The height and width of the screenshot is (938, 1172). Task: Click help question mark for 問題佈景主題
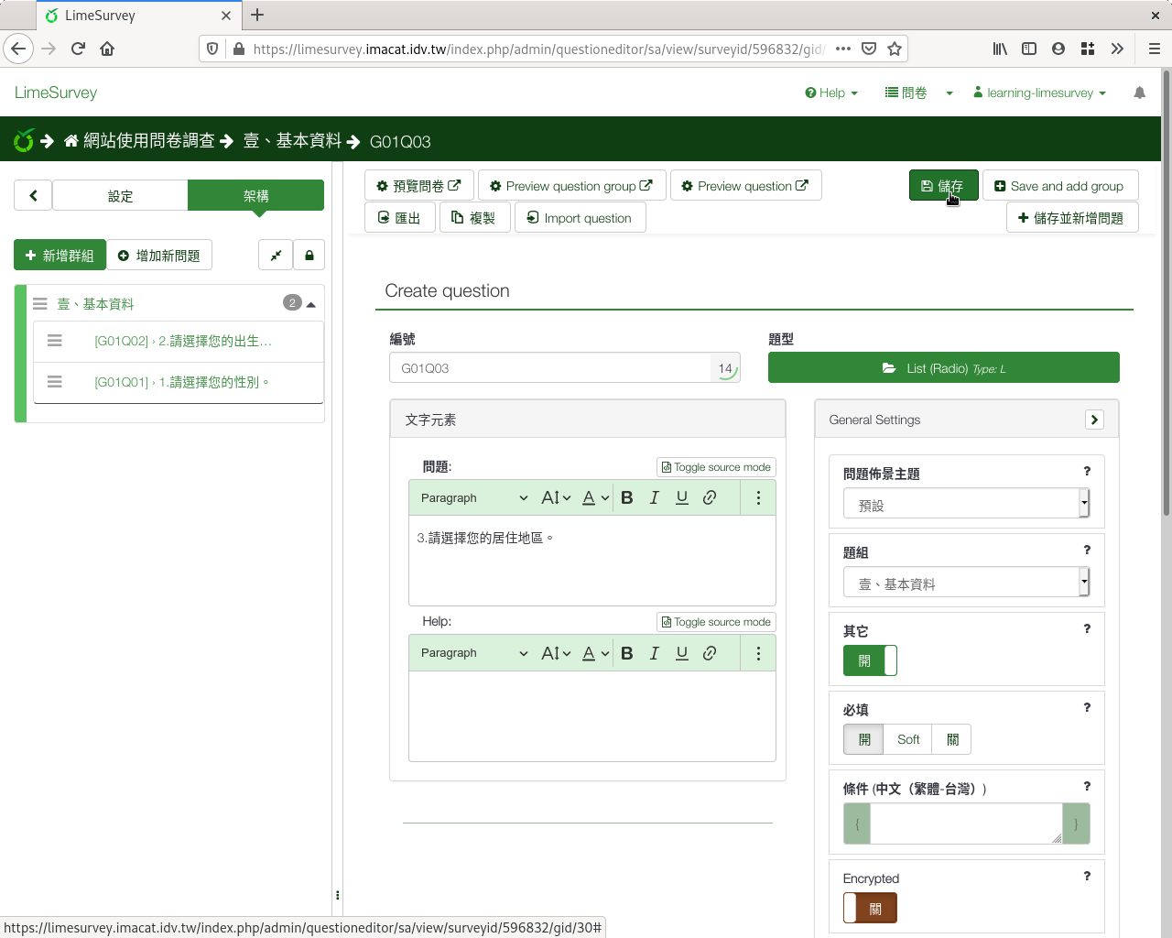1087,471
